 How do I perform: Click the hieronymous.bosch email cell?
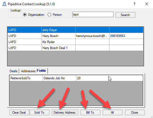92,36
